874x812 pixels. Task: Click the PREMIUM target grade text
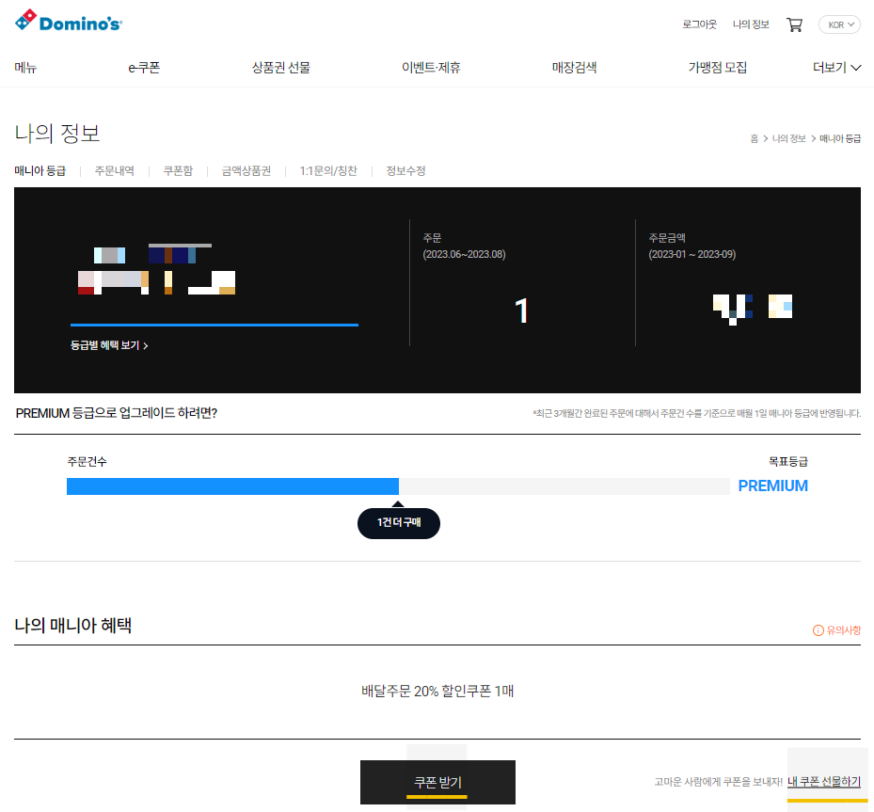point(773,486)
